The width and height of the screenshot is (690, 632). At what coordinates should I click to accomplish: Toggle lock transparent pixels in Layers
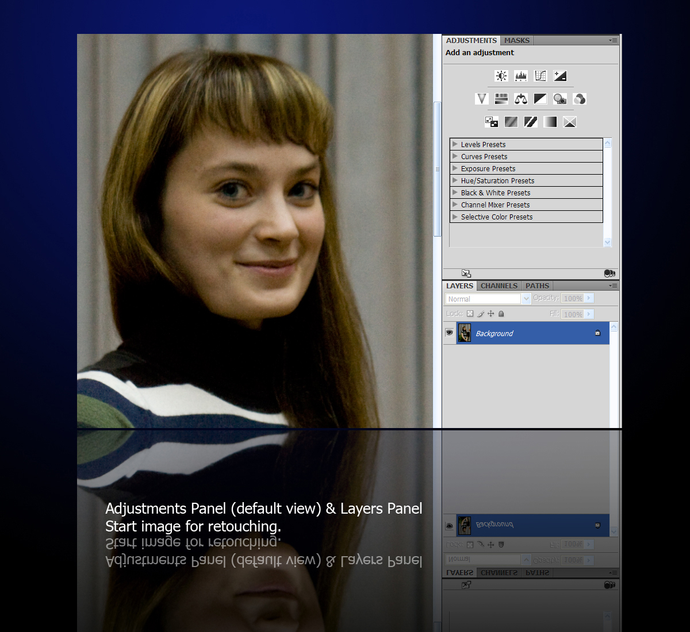coord(470,314)
